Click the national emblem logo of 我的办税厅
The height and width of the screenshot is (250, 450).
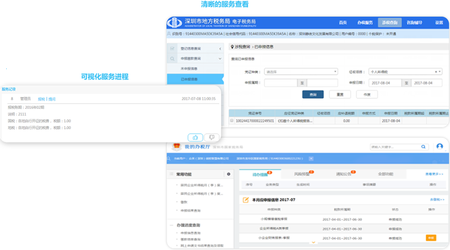[176, 146]
